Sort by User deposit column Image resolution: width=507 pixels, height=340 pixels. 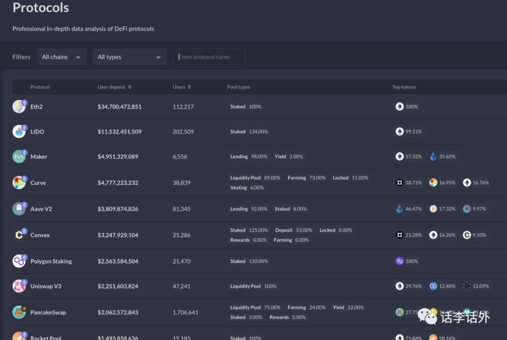tap(115, 87)
